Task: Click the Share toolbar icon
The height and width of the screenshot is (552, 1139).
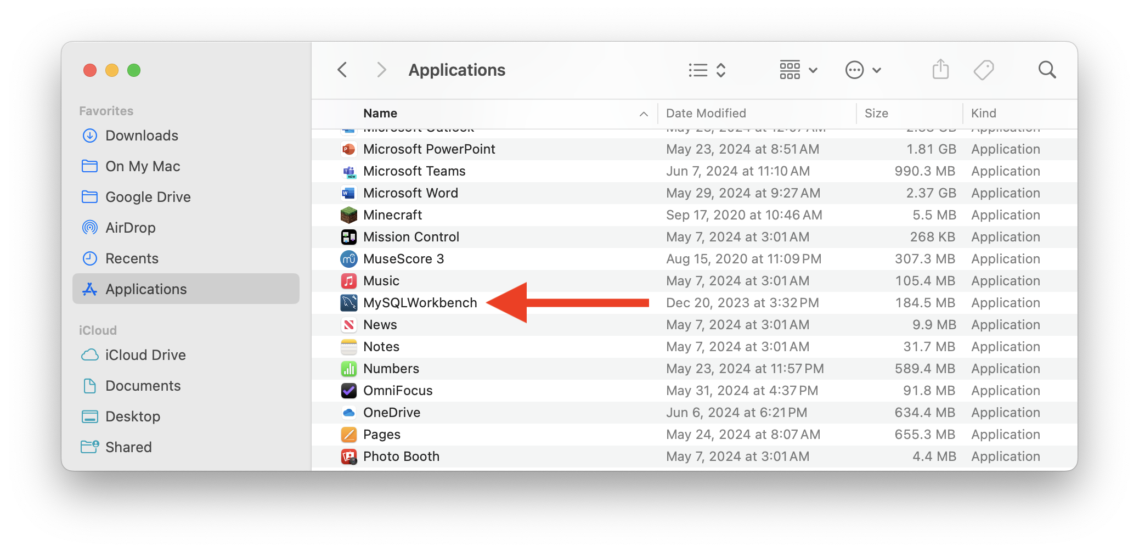Action: pos(940,69)
